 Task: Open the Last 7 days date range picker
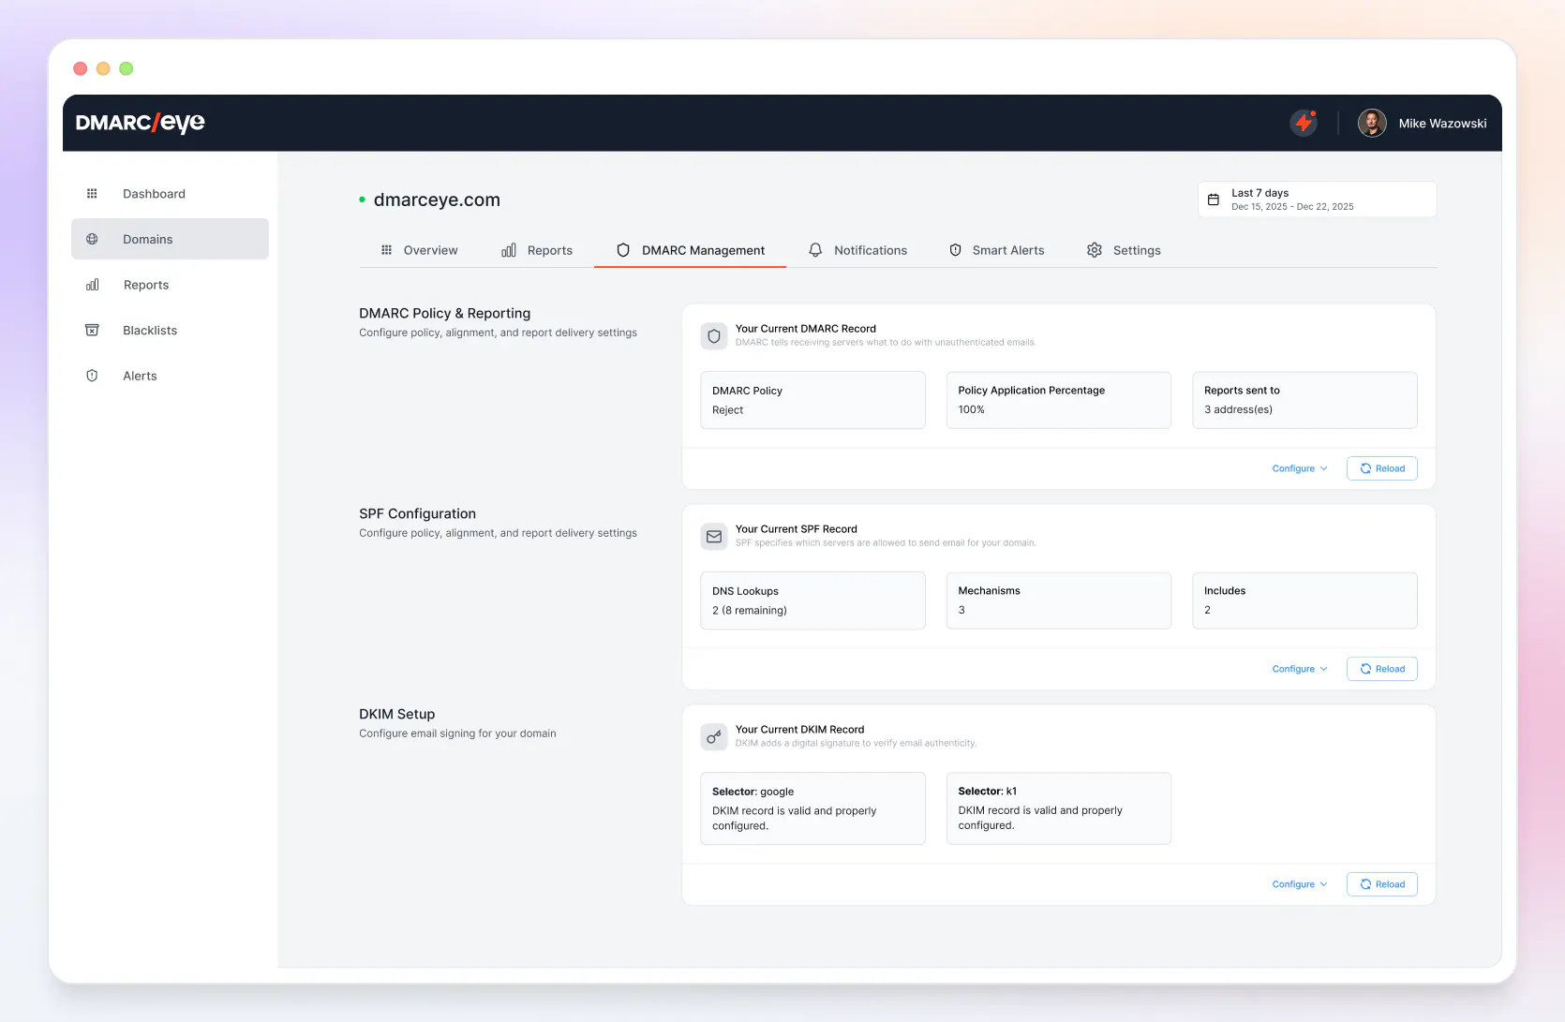pyautogui.click(x=1317, y=200)
